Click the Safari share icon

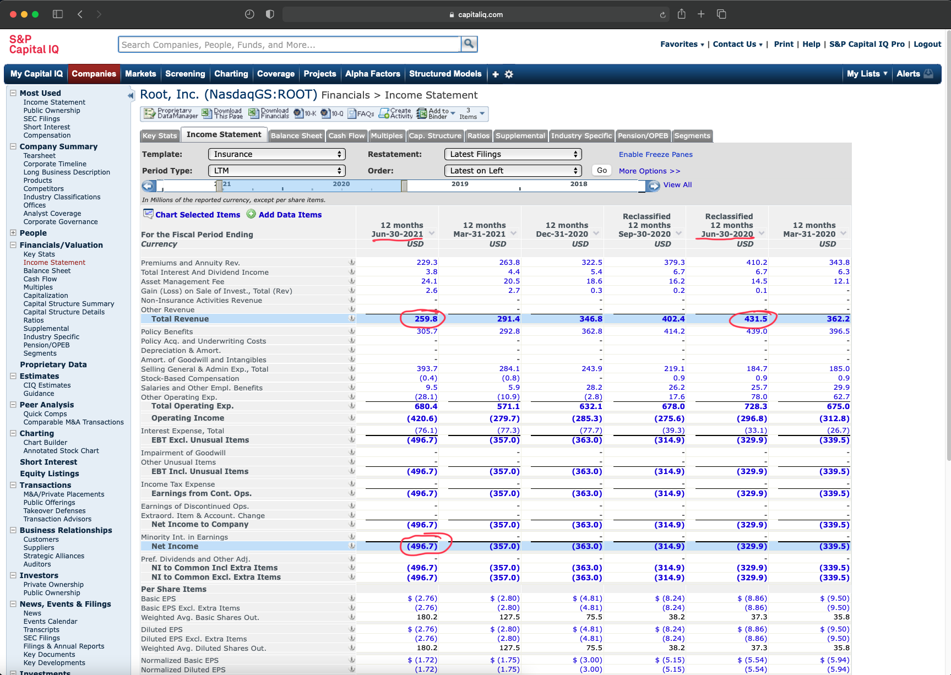pos(682,14)
